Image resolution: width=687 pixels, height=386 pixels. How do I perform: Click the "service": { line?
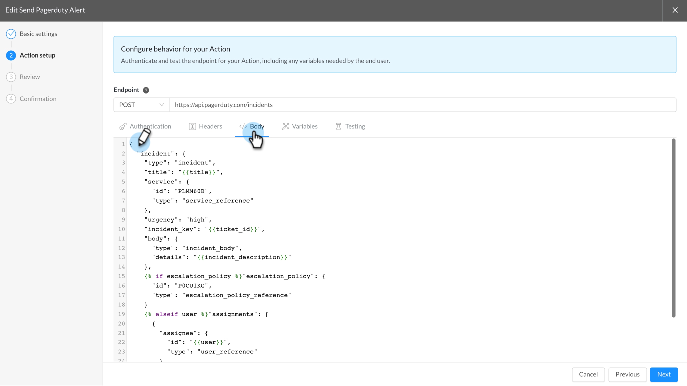point(167,182)
